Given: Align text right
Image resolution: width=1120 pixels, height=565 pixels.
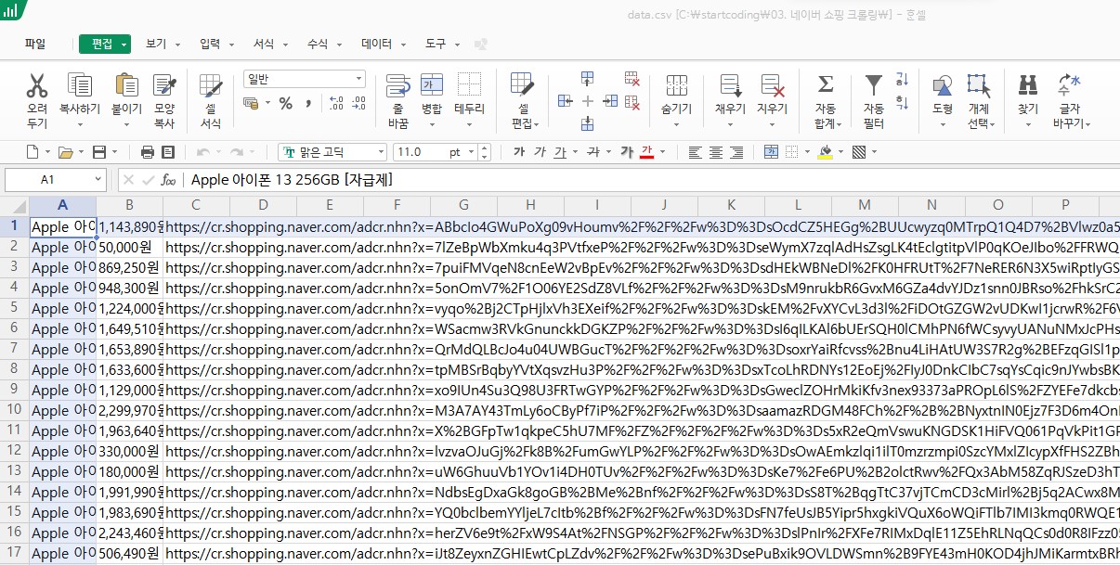Looking at the screenshot, I should [x=736, y=152].
